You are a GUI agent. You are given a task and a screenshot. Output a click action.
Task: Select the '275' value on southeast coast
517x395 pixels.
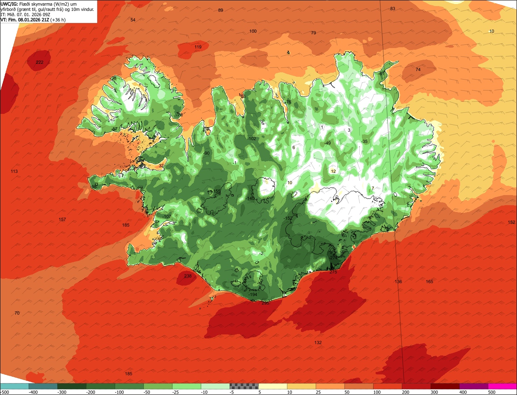[333, 272]
